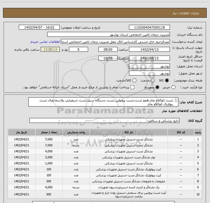Image resolution: width=210 pixels, height=203 pixels.
Task: Select row 9 پک نشانگر و کنترل item
Action: pyautogui.click(x=128, y=187)
